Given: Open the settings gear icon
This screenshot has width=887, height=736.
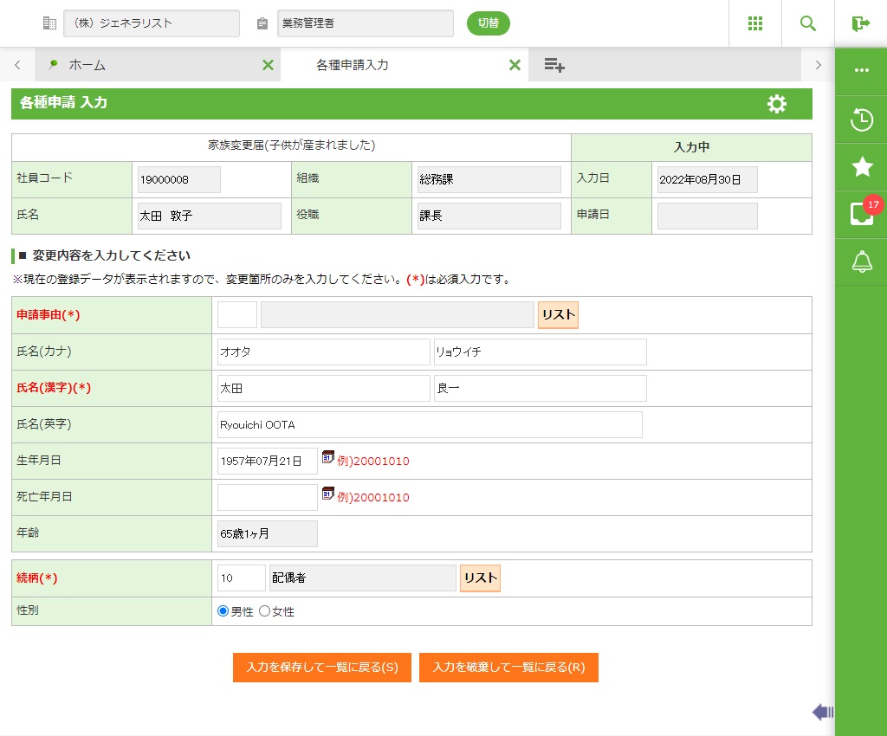Looking at the screenshot, I should (777, 104).
